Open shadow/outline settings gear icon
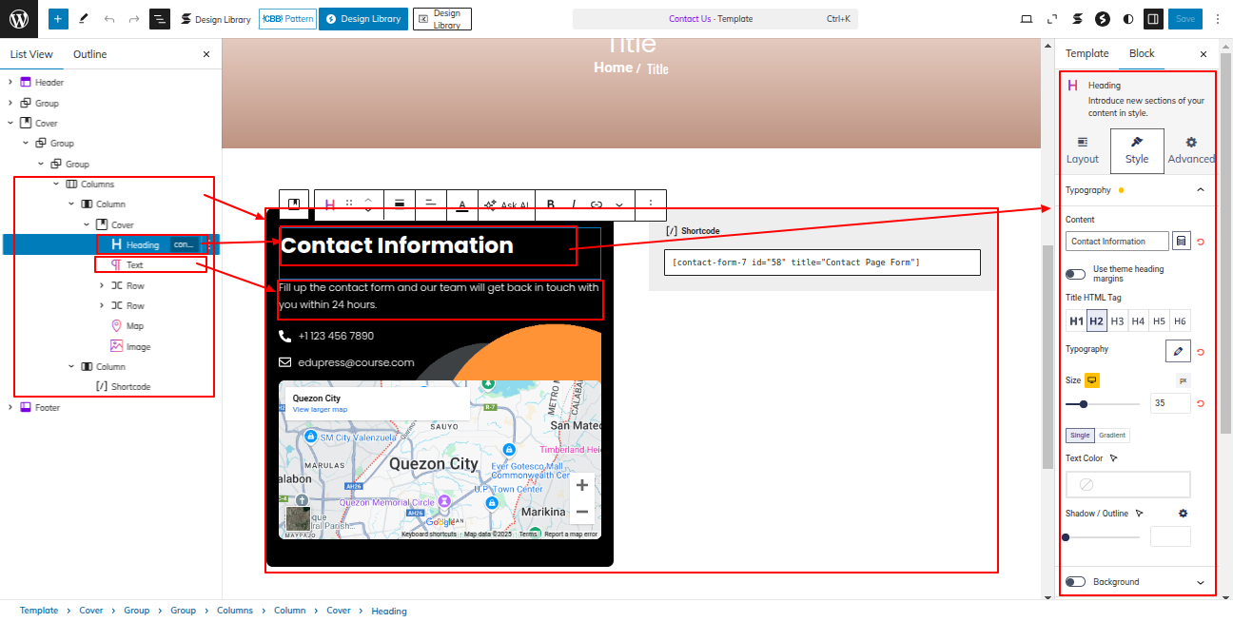Viewport: 1233px width, 622px height. click(1184, 514)
